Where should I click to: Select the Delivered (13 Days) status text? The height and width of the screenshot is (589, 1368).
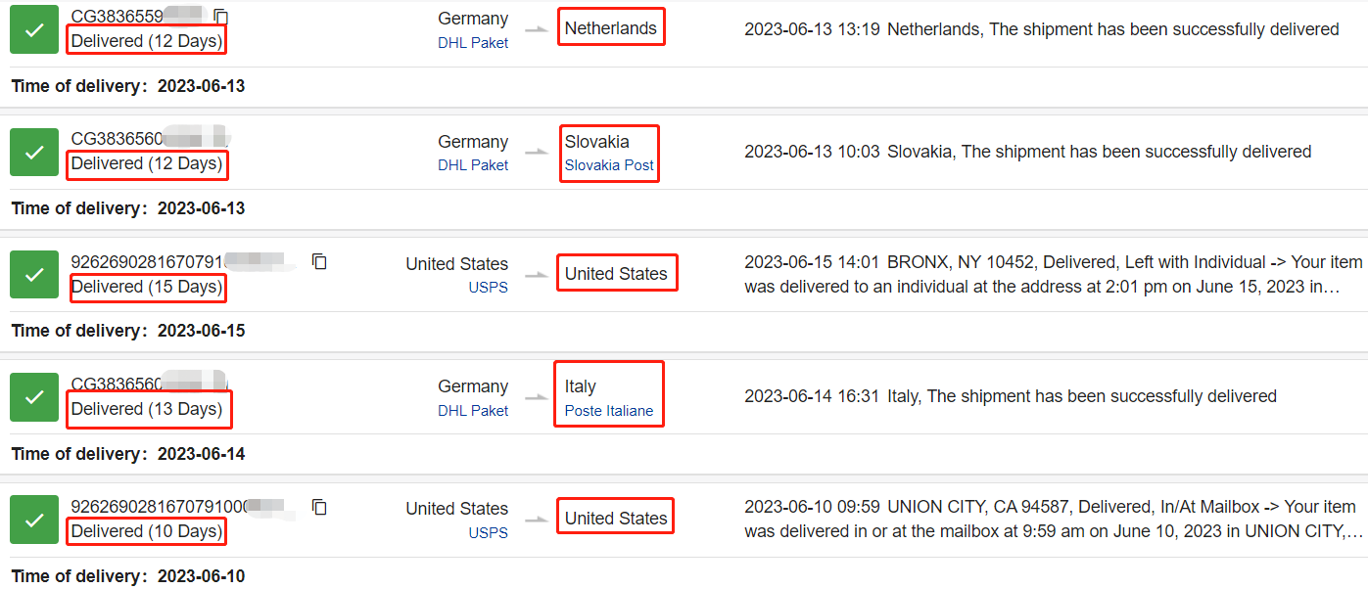(147, 409)
